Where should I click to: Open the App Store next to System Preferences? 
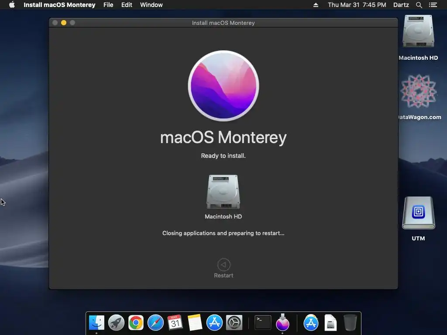coord(214,323)
